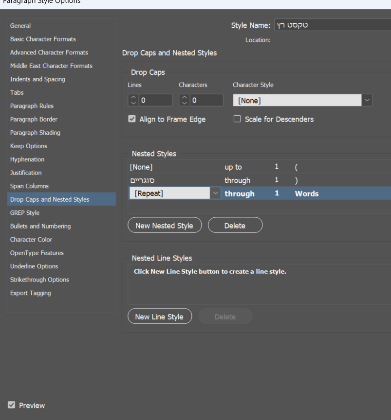Click the Drop Caps Lines value field
Image resolution: width=391 pixels, height=420 pixels.
click(x=155, y=101)
